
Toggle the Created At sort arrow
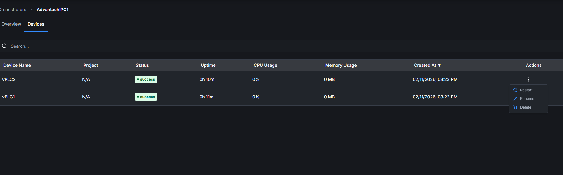point(439,65)
